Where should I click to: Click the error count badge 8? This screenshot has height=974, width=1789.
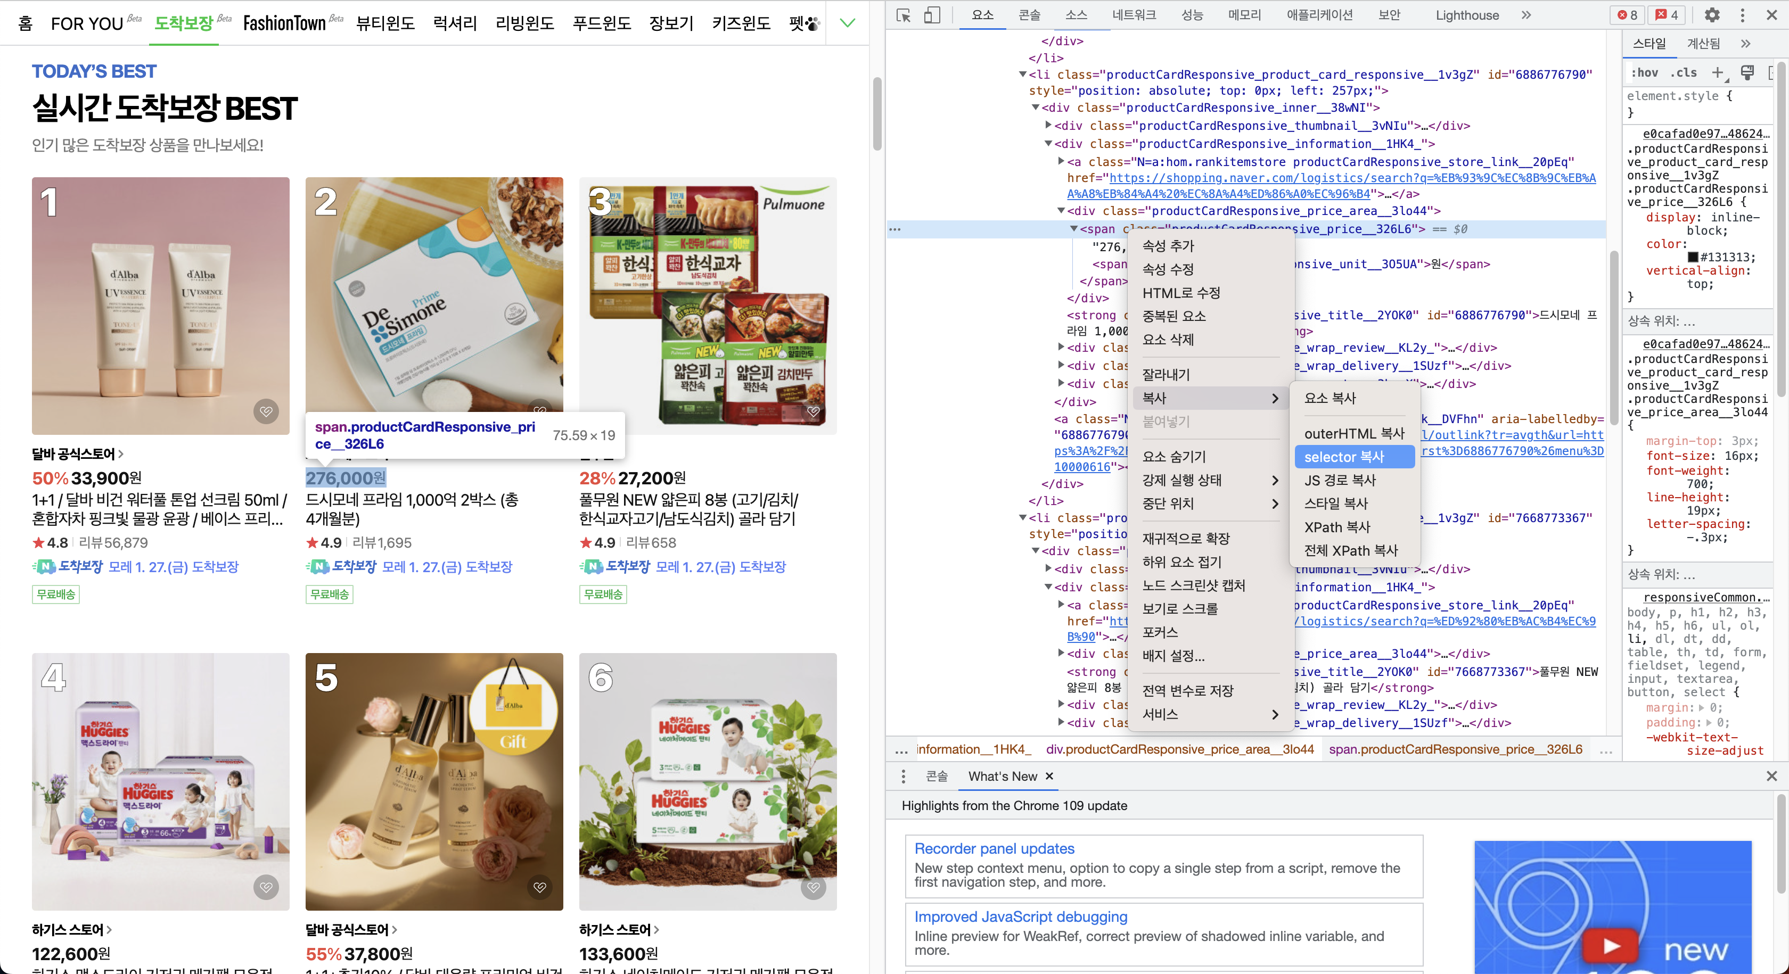[1627, 15]
